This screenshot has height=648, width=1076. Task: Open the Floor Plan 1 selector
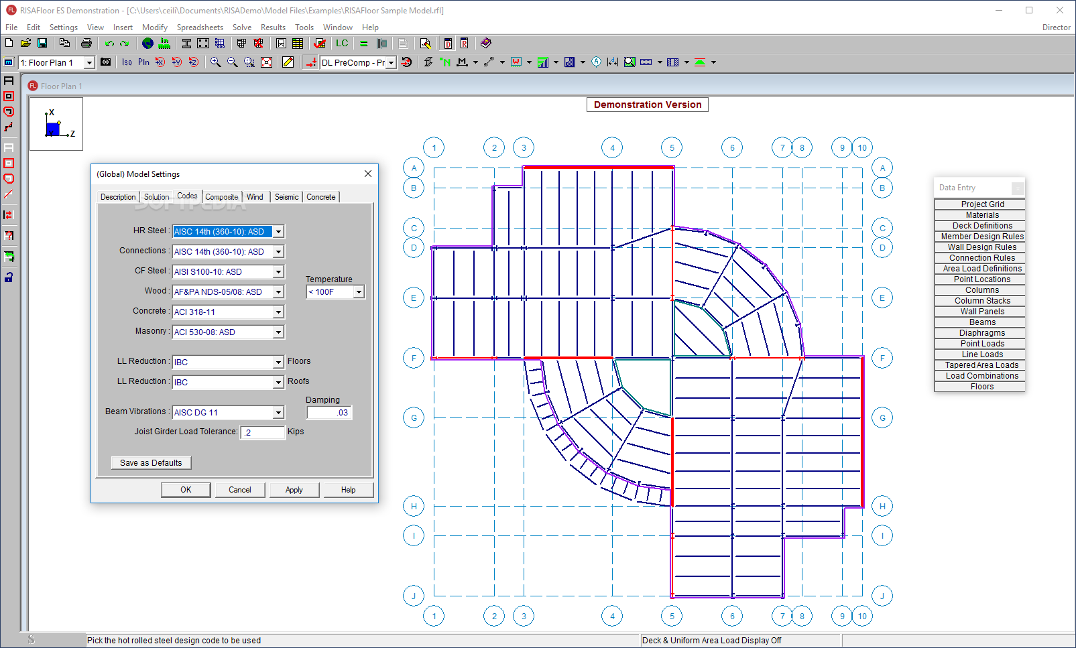[56, 62]
